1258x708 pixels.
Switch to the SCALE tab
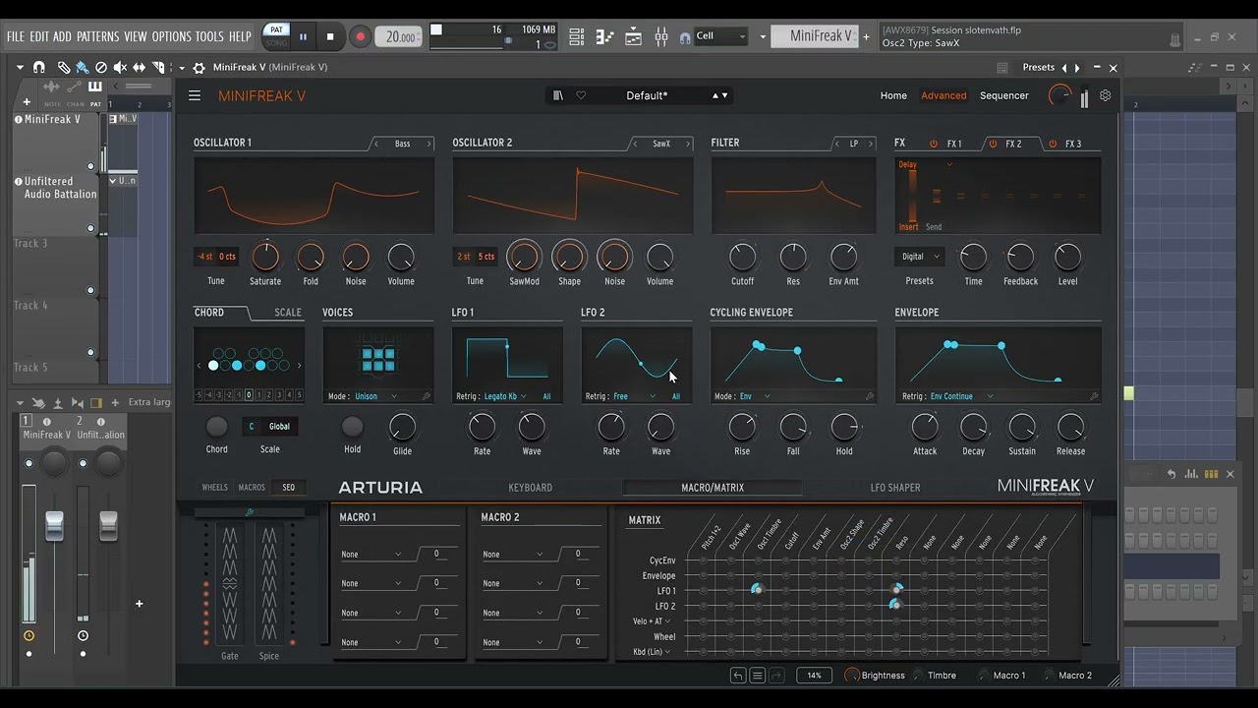288,313
